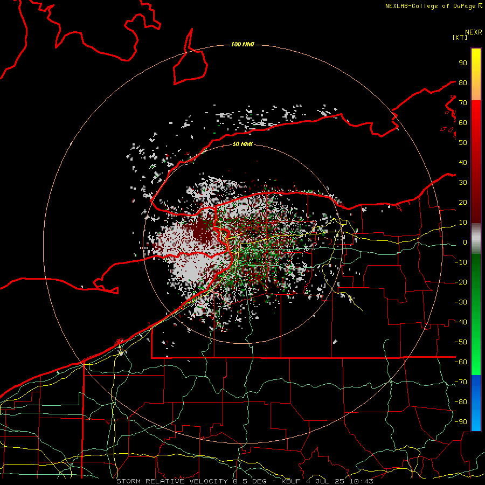485x485 pixels.
Task: Click the [KT] units label
Action: click(460, 37)
